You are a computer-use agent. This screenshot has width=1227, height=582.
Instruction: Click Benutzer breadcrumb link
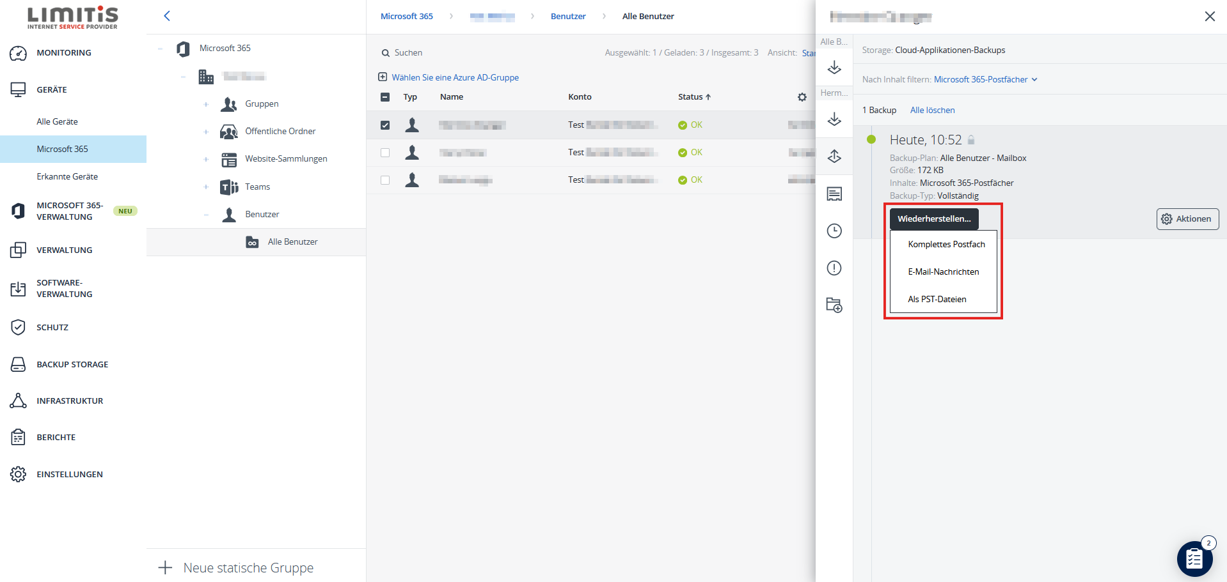[568, 17]
